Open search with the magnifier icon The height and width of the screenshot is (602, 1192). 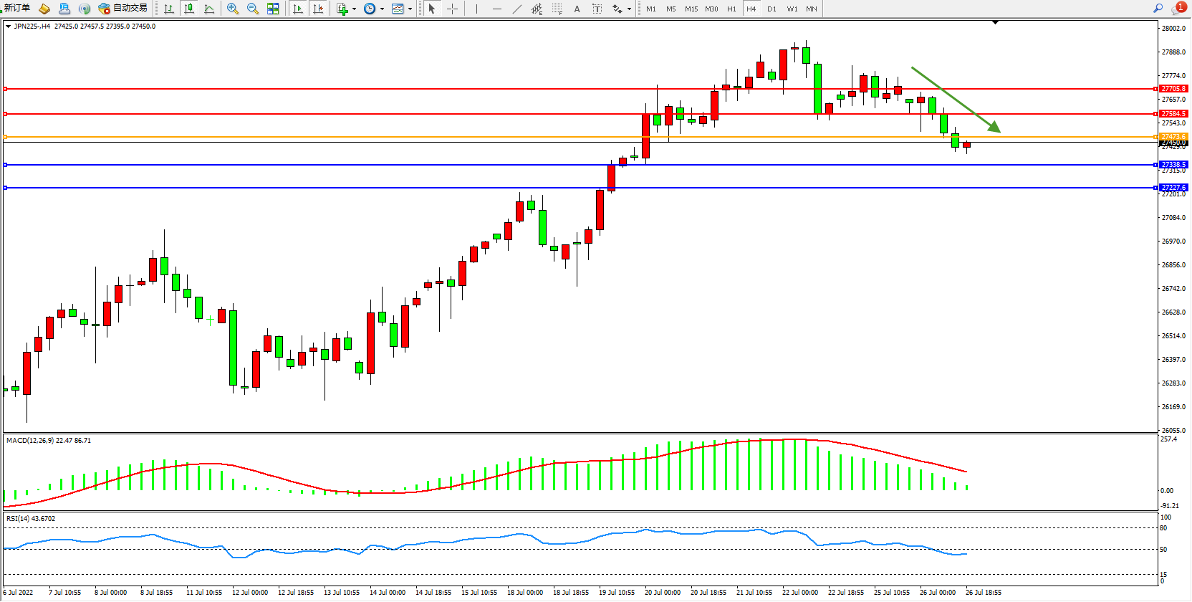point(1158,9)
